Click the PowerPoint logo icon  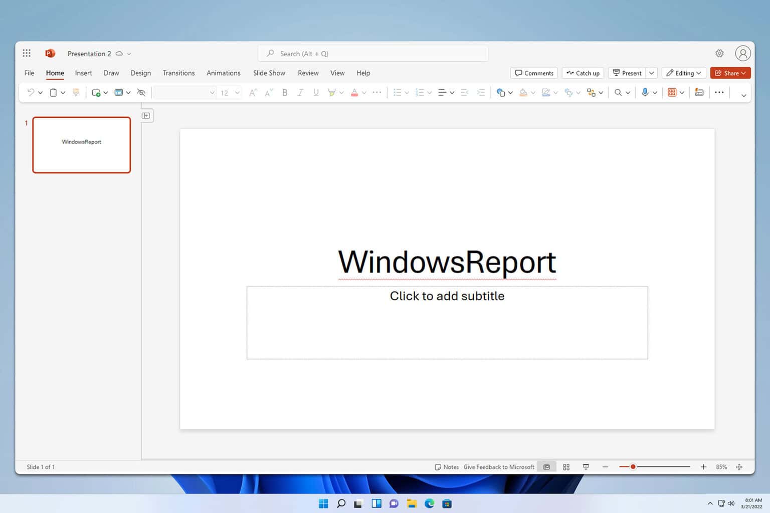(x=50, y=53)
